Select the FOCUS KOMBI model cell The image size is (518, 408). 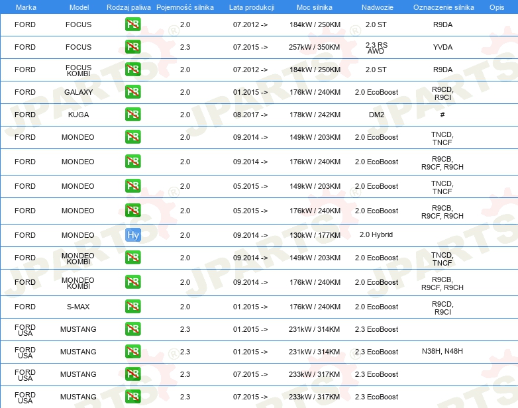[78, 70]
